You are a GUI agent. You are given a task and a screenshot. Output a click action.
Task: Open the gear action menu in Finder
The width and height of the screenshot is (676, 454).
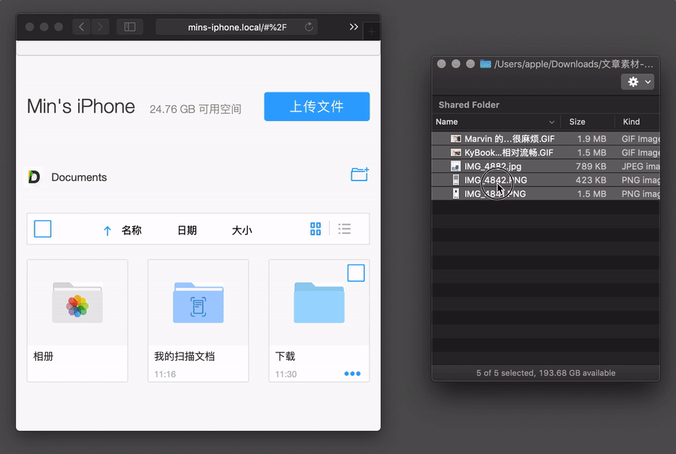click(x=637, y=82)
